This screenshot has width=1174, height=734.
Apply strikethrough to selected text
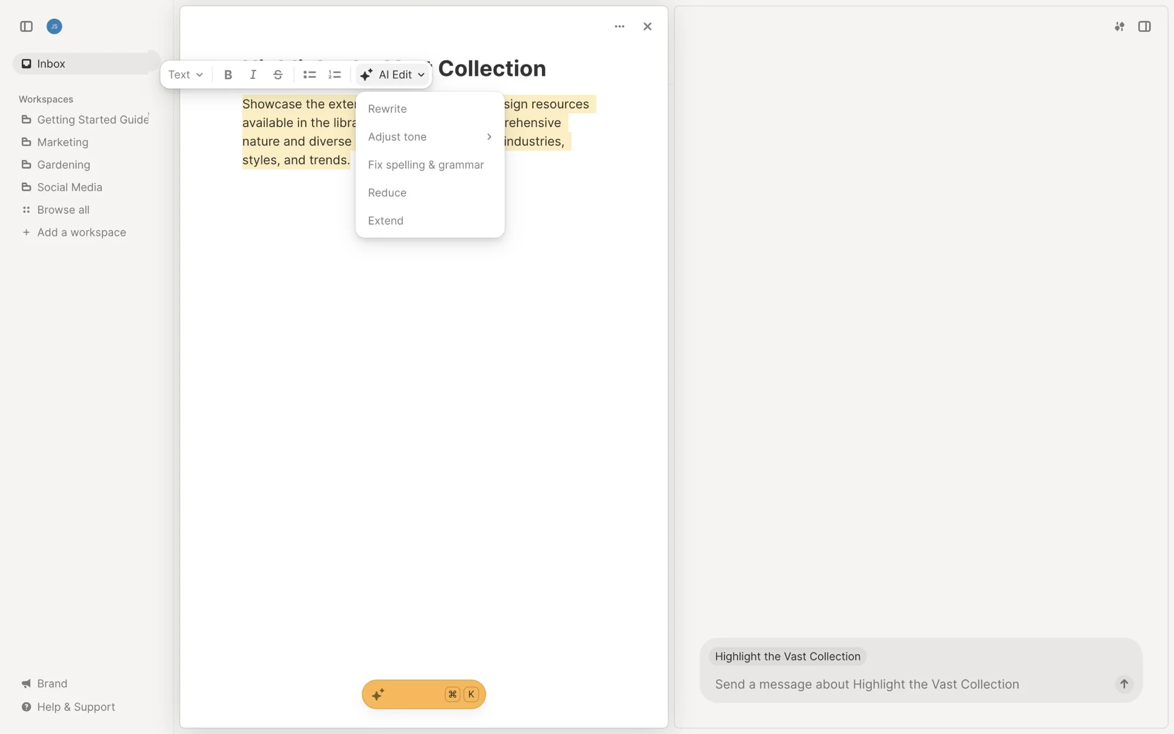[278, 75]
